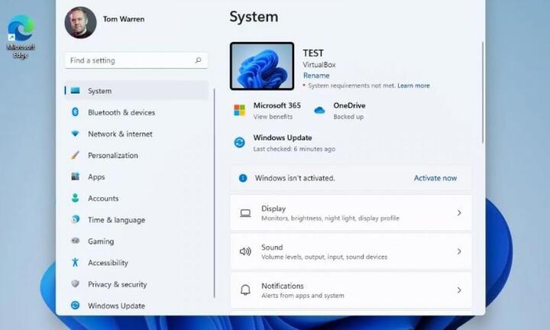Click Tom Warren's profile picture

click(x=80, y=22)
